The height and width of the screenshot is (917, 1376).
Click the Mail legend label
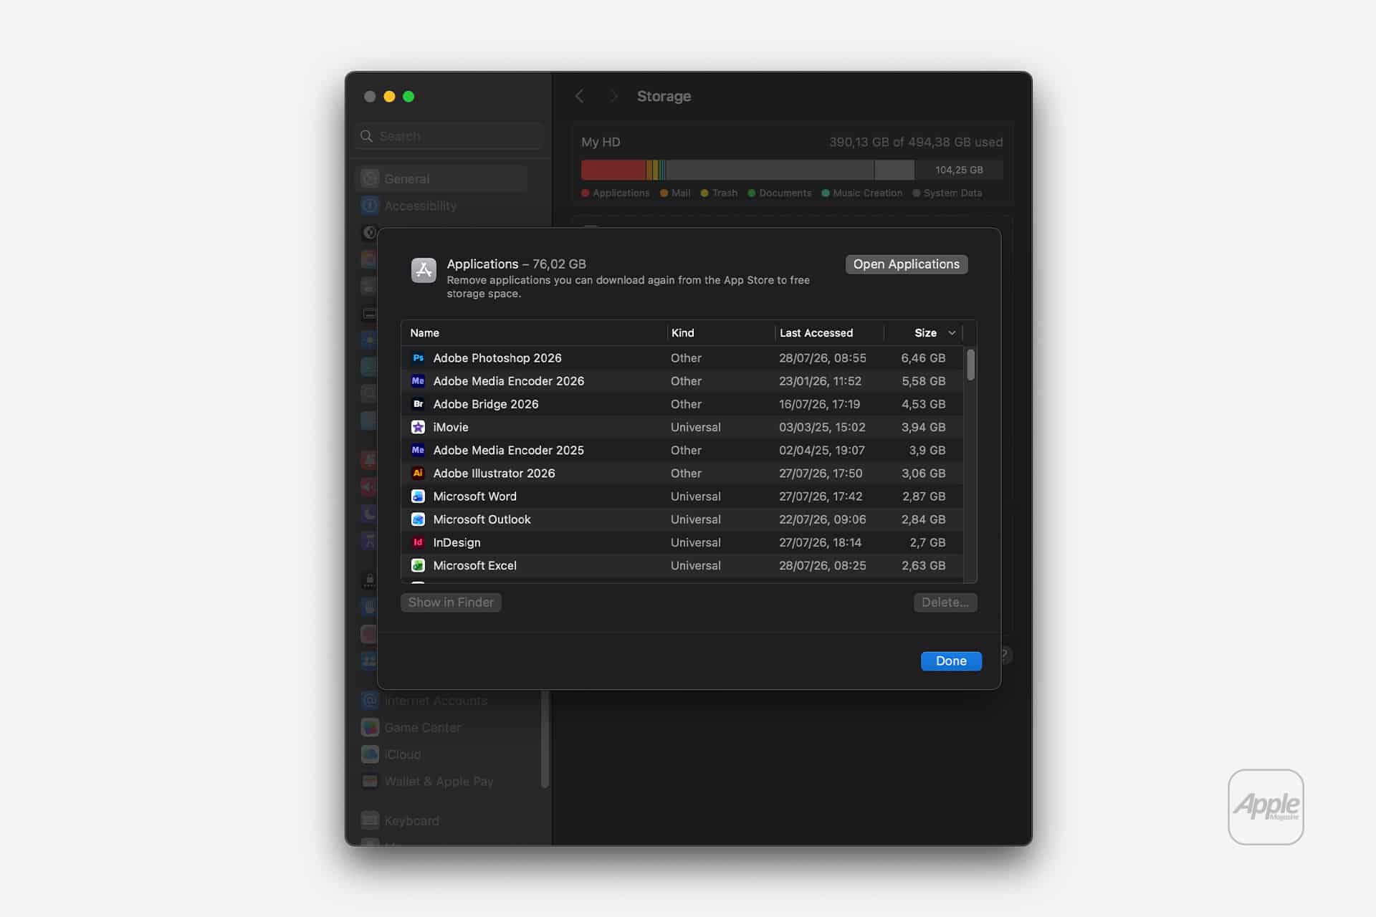(x=681, y=193)
